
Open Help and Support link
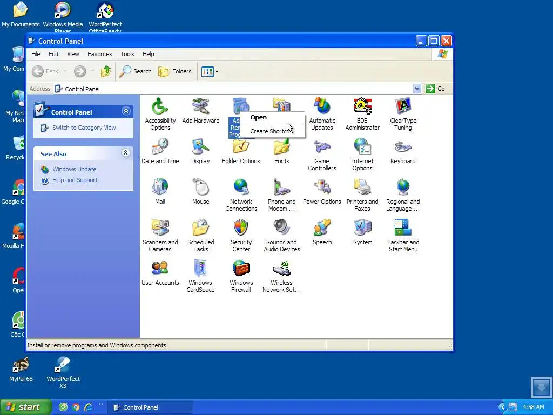click(75, 180)
